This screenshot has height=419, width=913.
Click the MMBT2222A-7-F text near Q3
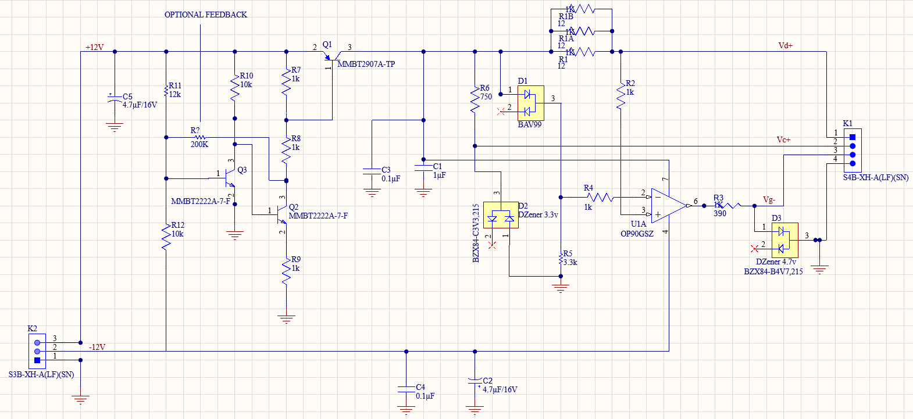coord(201,201)
